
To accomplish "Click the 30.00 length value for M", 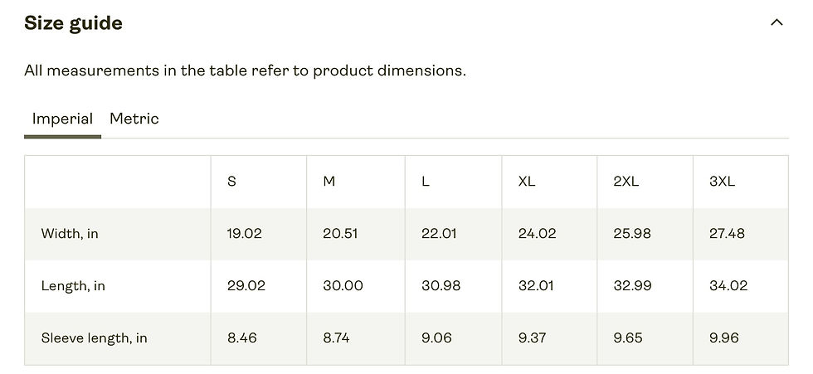I will point(343,286).
